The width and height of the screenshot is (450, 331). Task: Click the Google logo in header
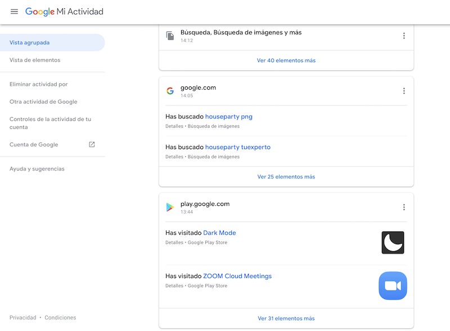pyautogui.click(x=40, y=12)
